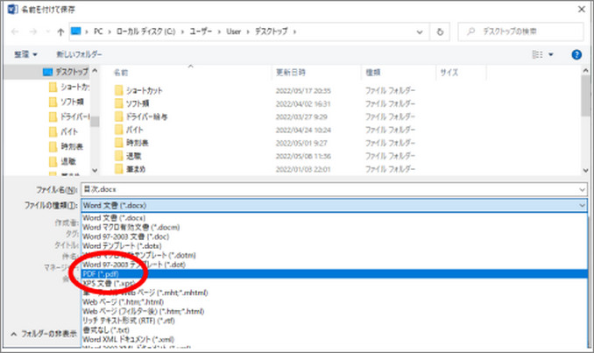Screen dimensions: 594x353
Task: Open the 整理 dropdown menu
Action: point(25,54)
